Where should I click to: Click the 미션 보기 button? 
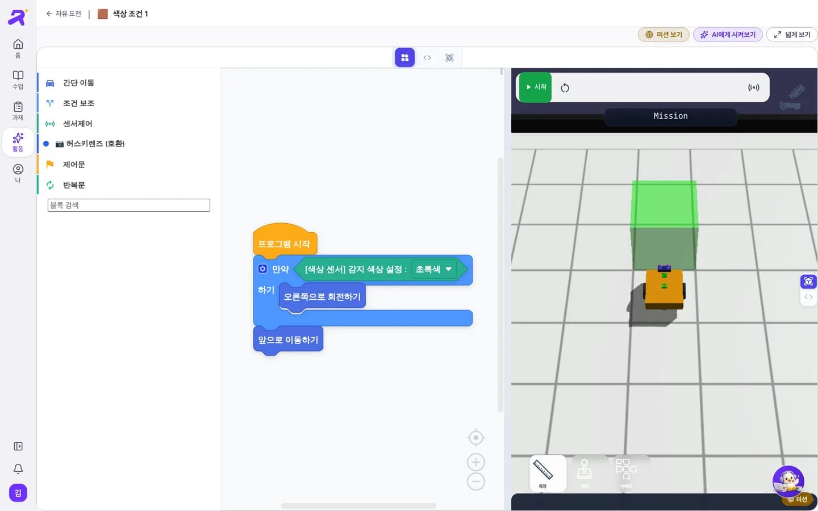click(x=663, y=35)
